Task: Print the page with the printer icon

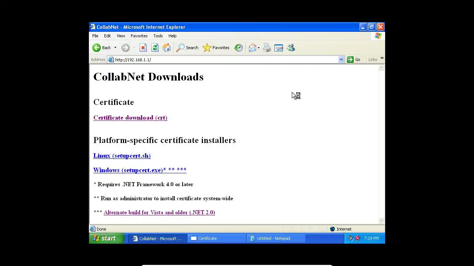Action: pyautogui.click(x=267, y=48)
